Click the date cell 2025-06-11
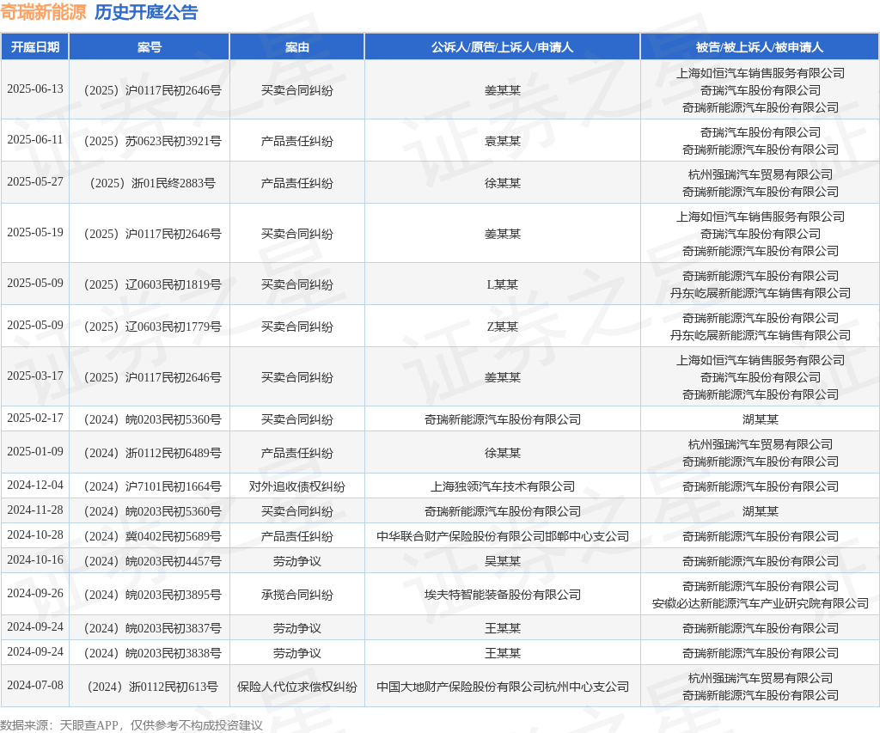The width and height of the screenshot is (880, 733). pyautogui.click(x=34, y=140)
